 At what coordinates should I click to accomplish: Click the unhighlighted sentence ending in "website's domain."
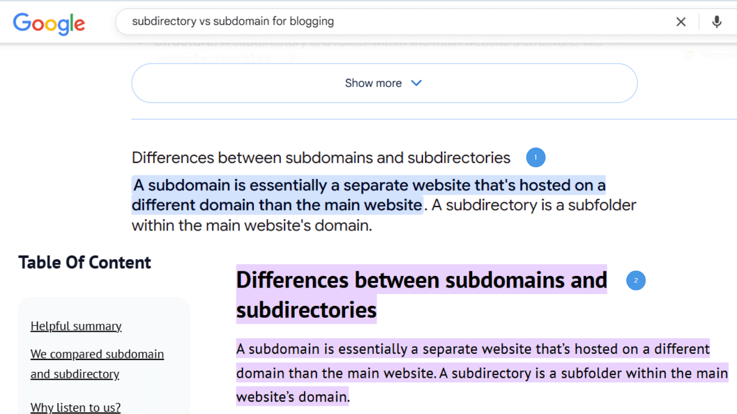coord(252,226)
